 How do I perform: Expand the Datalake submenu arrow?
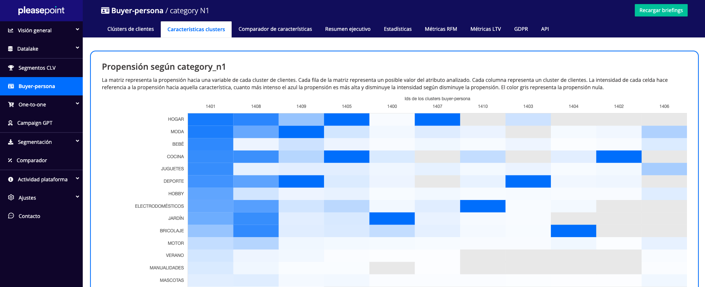tap(77, 48)
